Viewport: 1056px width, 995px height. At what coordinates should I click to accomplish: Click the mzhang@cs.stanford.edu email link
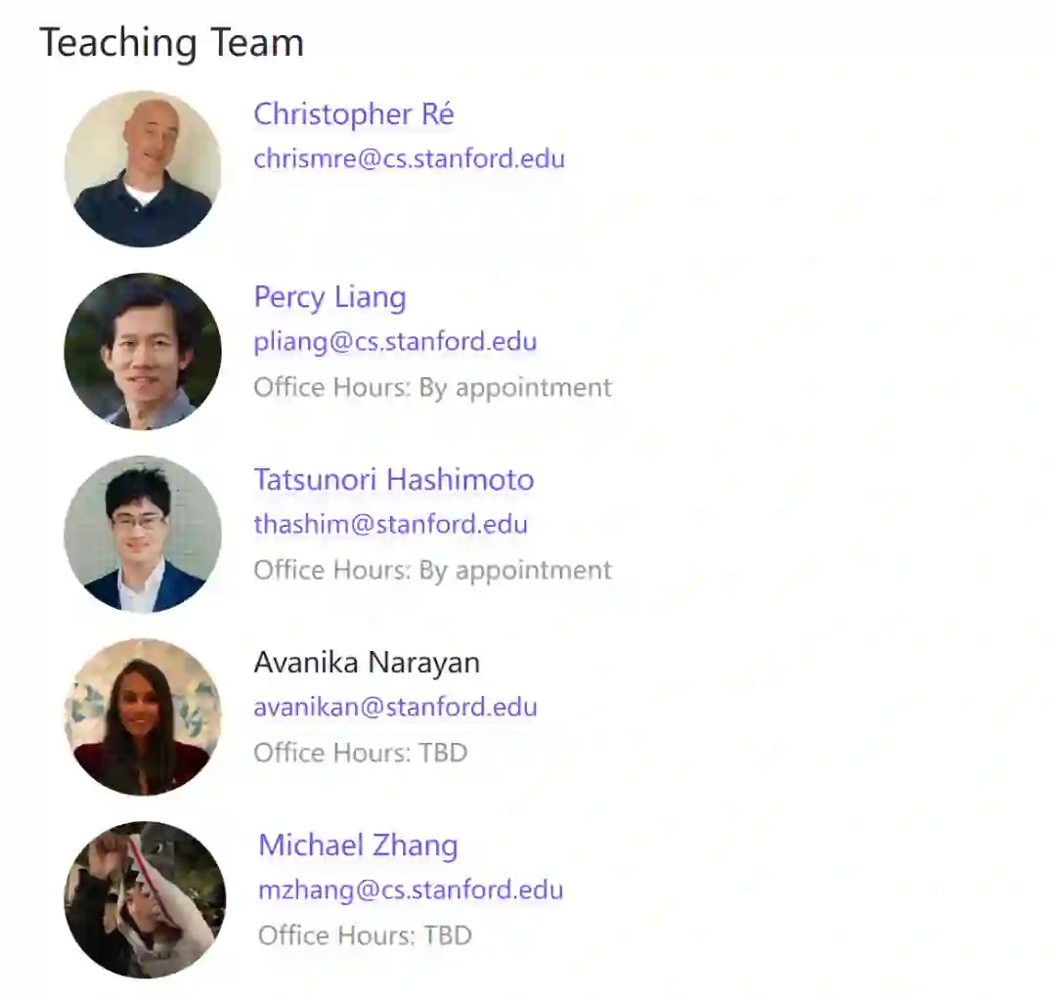coord(411,889)
